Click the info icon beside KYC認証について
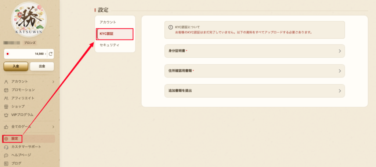Screen dimensions: 376x167 170,27
